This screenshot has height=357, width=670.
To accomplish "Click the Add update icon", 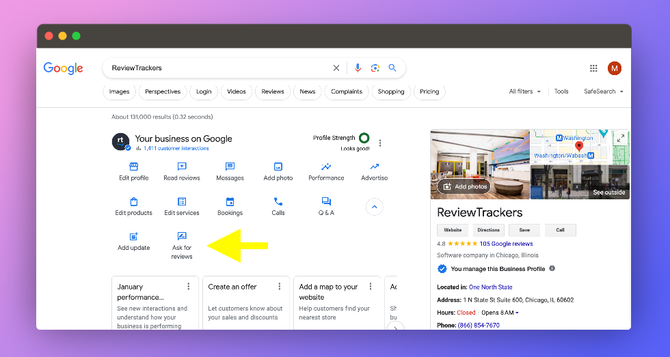I will 134,236.
